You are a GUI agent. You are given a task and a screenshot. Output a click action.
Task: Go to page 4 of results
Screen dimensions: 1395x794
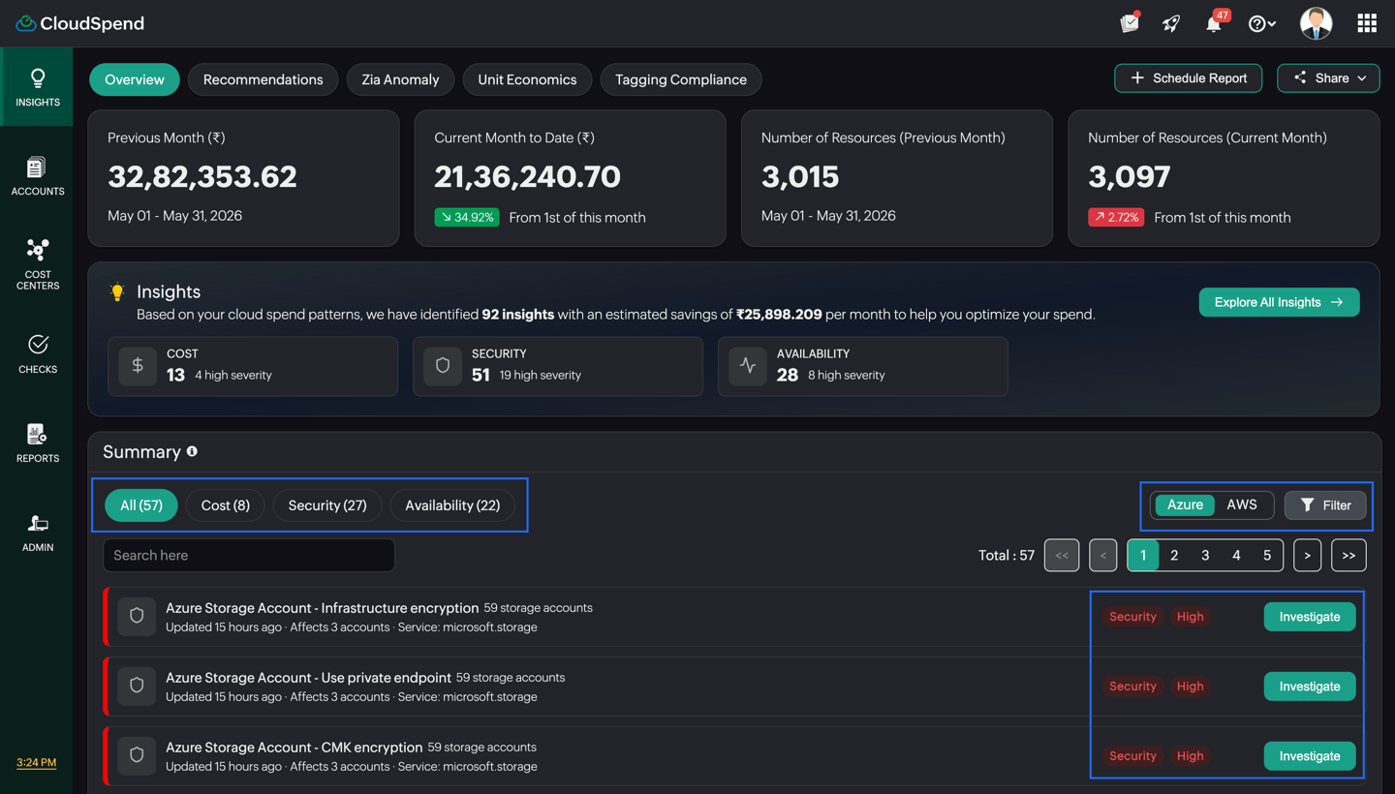coord(1236,555)
